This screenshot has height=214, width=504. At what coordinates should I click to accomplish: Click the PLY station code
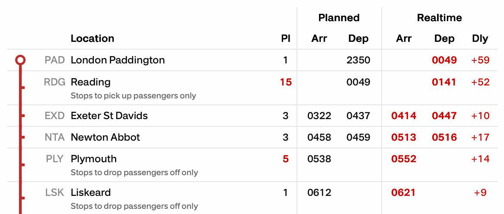pyautogui.click(x=55, y=159)
